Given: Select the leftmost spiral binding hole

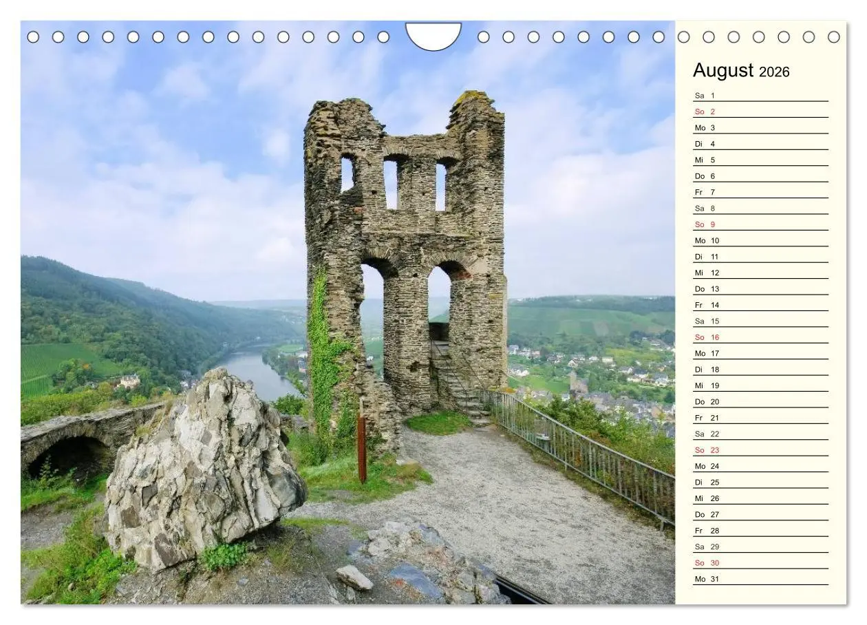Looking at the screenshot, I should [x=32, y=36].
